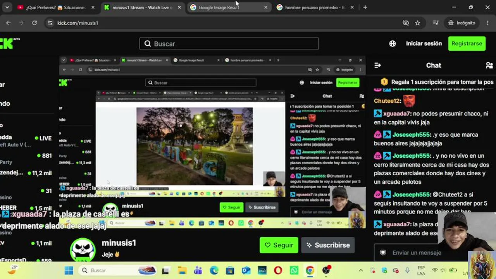
Task: Open the Windows Start menu
Action: click(69, 270)
